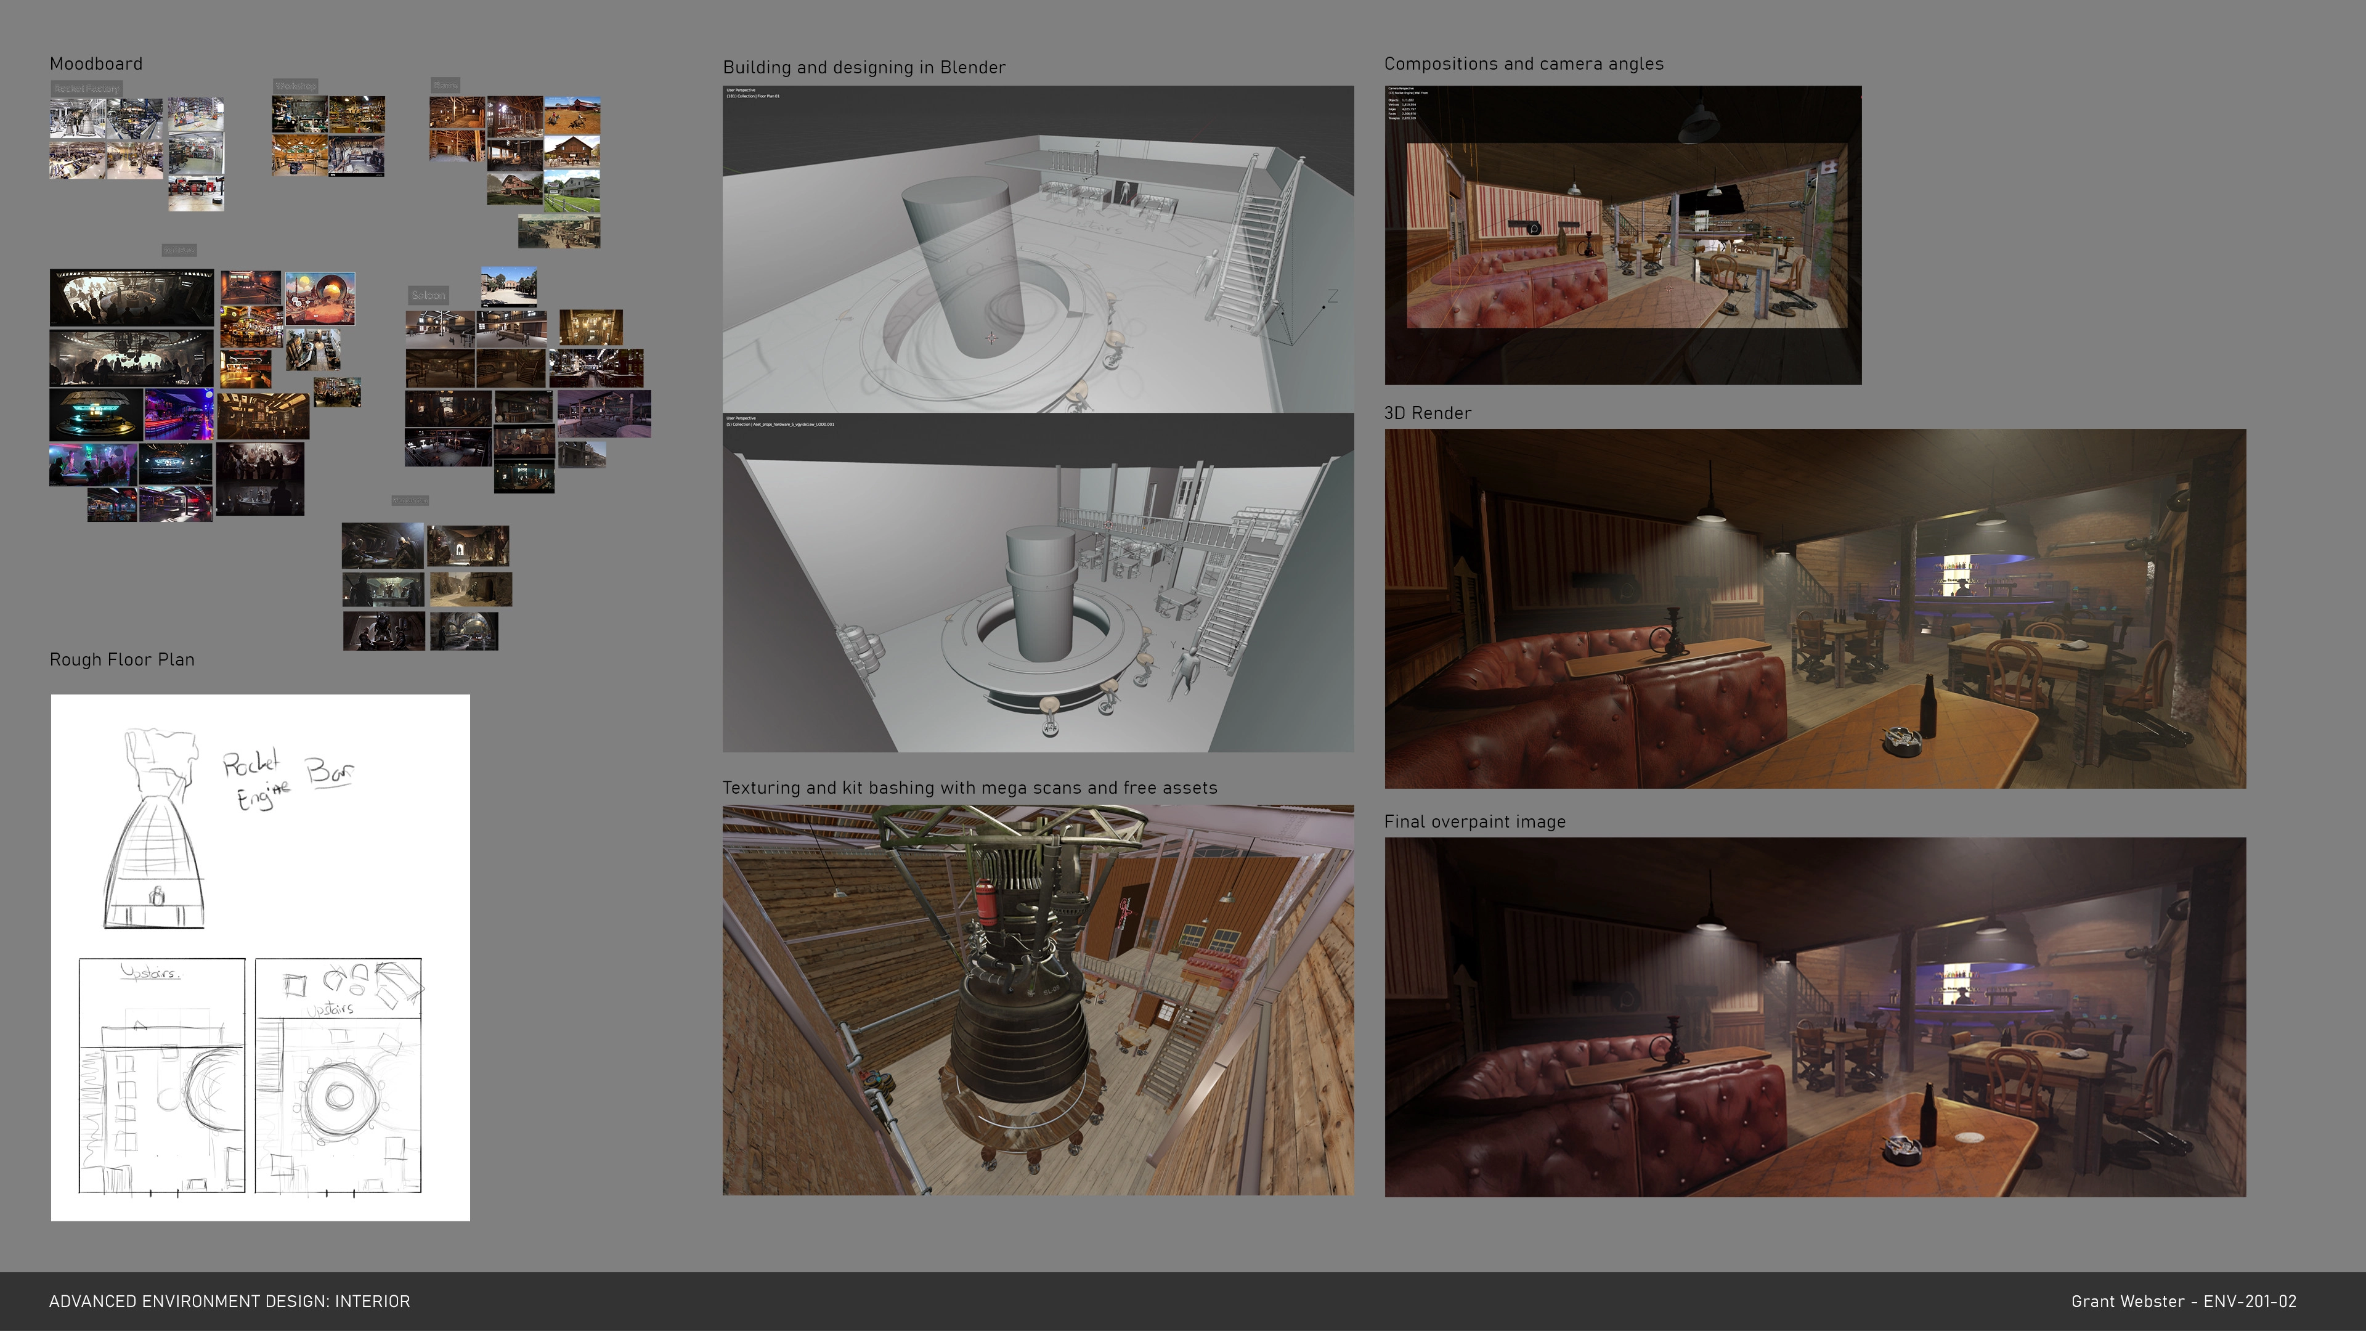The height and width of the screenshot is (1331, 2366).
Task: Click the Rocket Factory moodboard label
Action: click(86, 88)
